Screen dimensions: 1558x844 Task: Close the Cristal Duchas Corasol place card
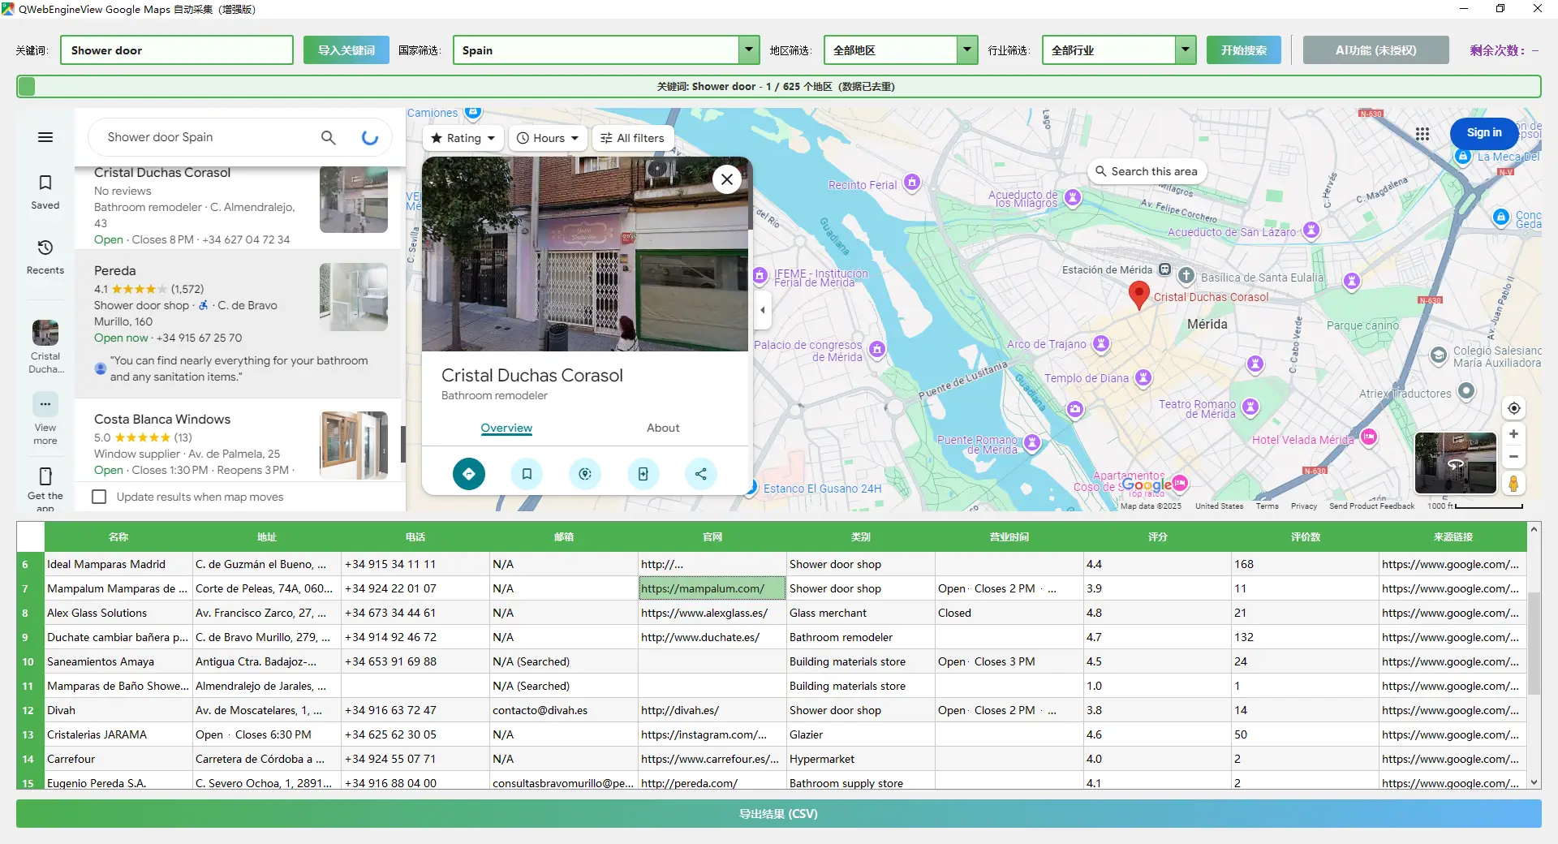727,179
